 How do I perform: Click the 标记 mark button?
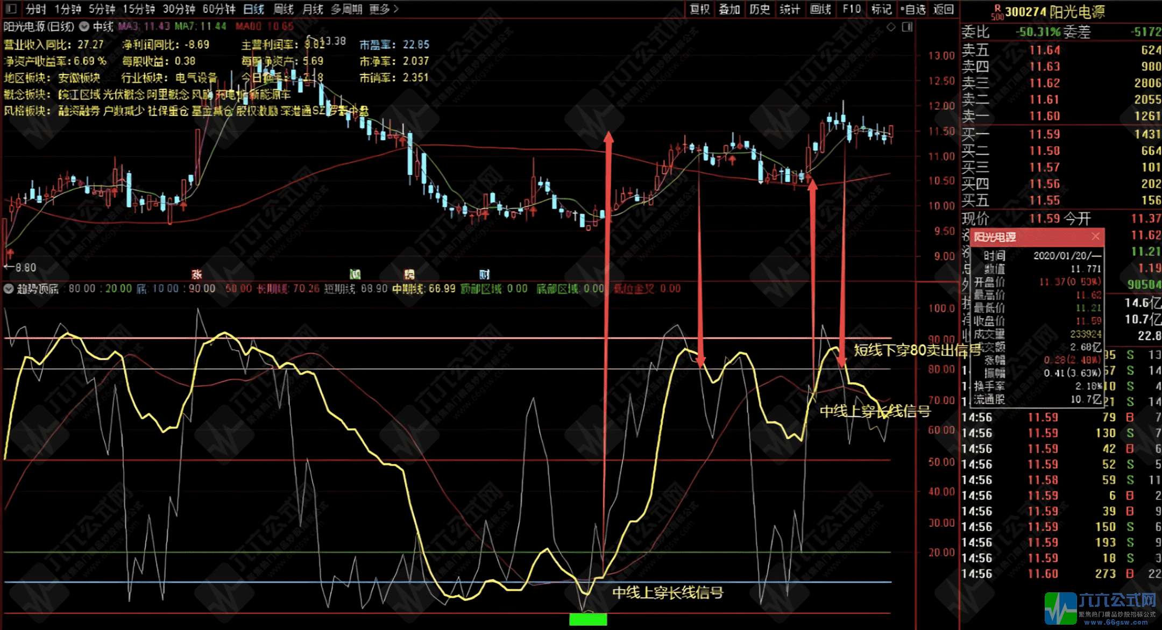882,9
